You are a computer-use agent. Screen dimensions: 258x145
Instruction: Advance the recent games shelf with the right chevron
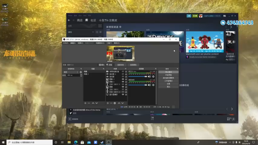[232, 109]
